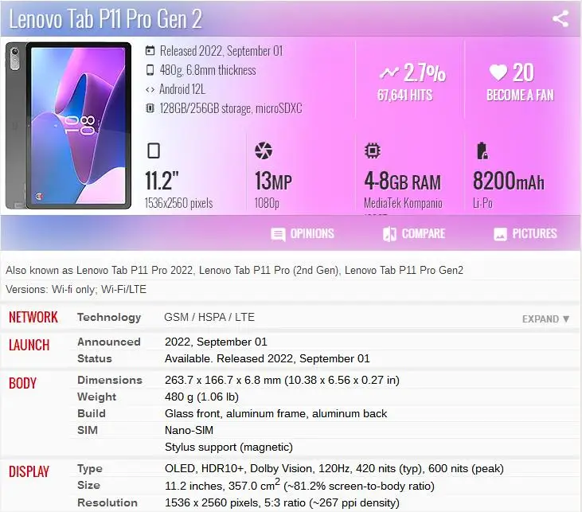The image size is (582, 512).
Task: Click the Announced spec label
Action: [x=109, y=342]
